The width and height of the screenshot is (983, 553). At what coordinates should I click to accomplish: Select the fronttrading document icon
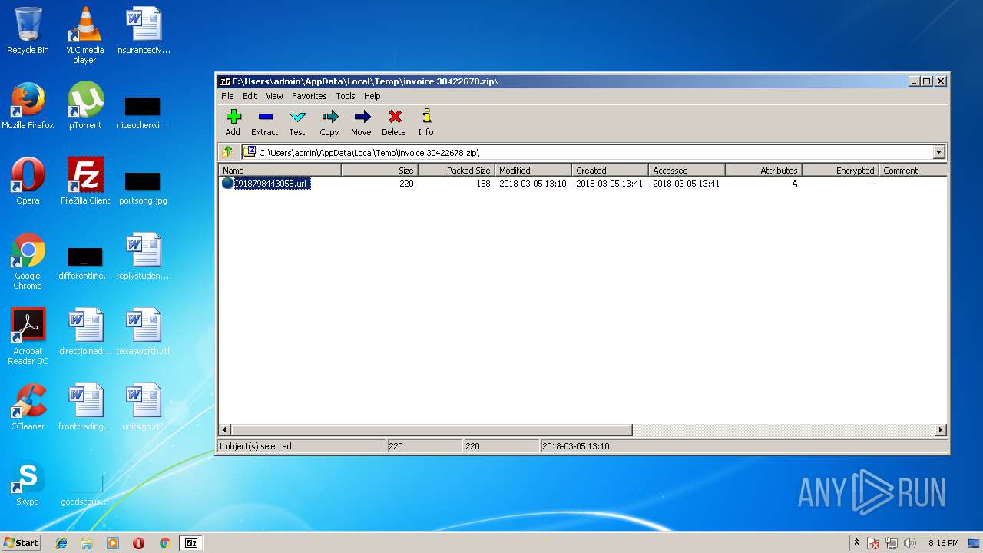coord(84,407)
